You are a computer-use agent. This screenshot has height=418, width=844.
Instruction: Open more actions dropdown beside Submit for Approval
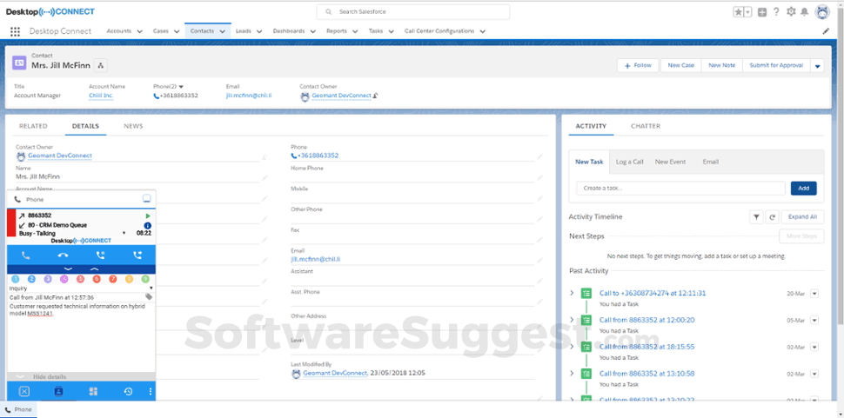(817, 65)
